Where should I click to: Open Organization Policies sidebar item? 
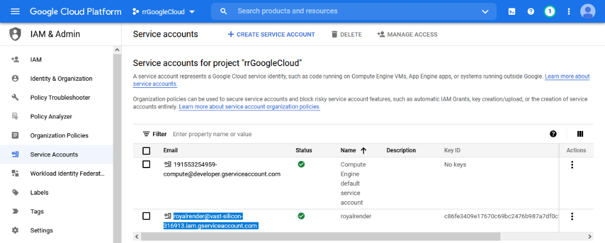[56, 136]
